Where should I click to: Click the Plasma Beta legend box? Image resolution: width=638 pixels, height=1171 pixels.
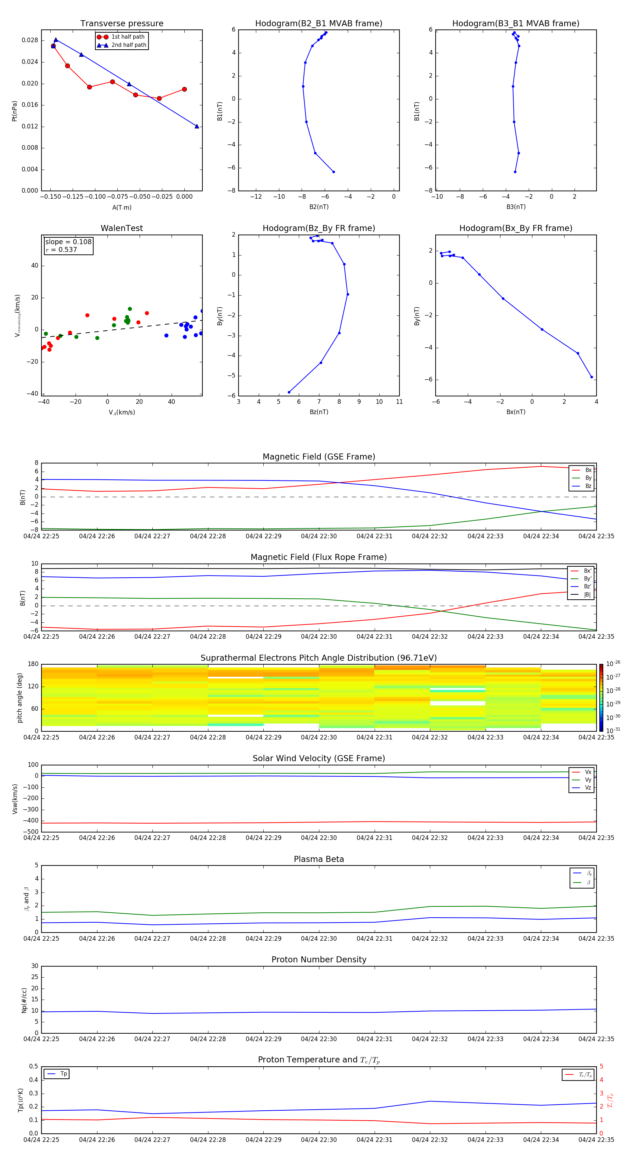[x=582, y=878]
